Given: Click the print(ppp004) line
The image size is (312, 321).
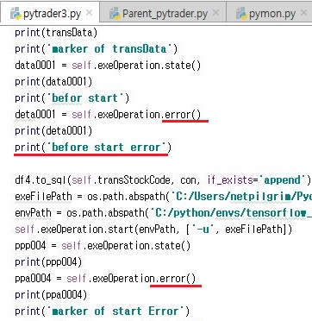Looking at the screenshot, I should click(x=48, y=262).
